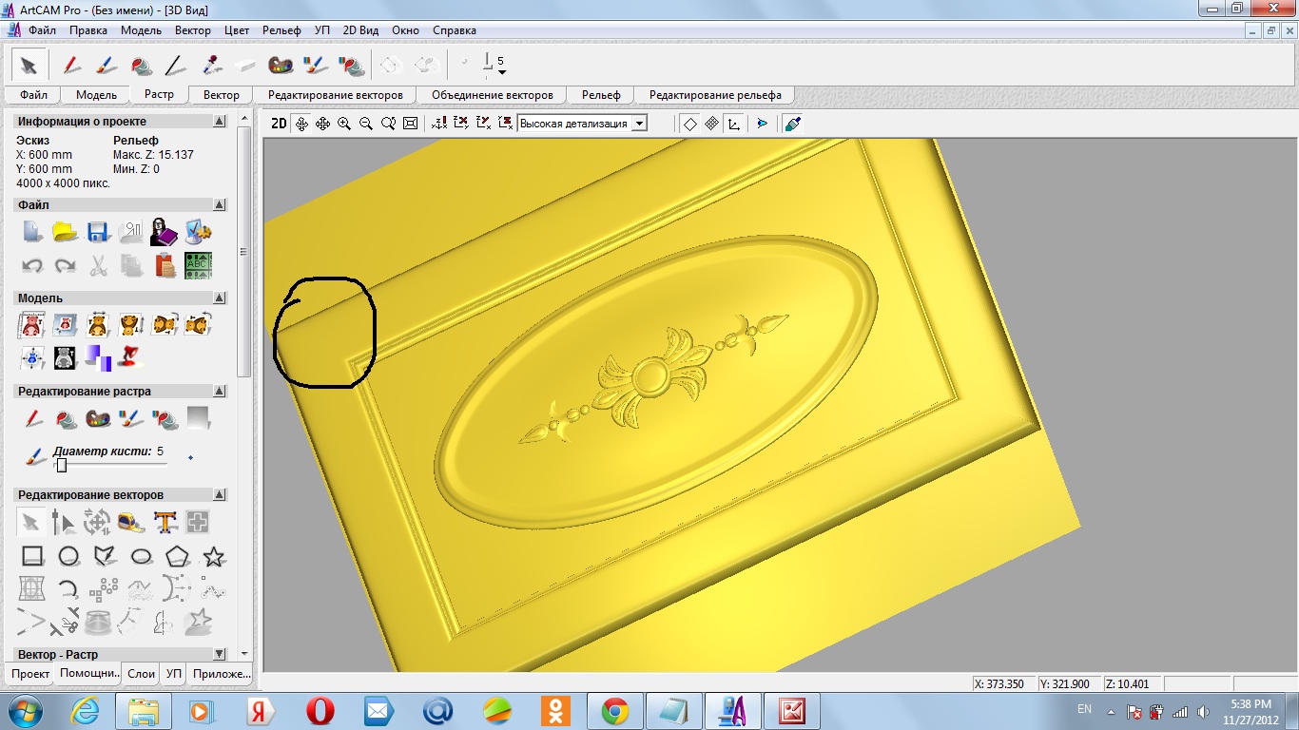
Task: Collapse the Редактирование векторов section
Action: [x=220, y=495]
